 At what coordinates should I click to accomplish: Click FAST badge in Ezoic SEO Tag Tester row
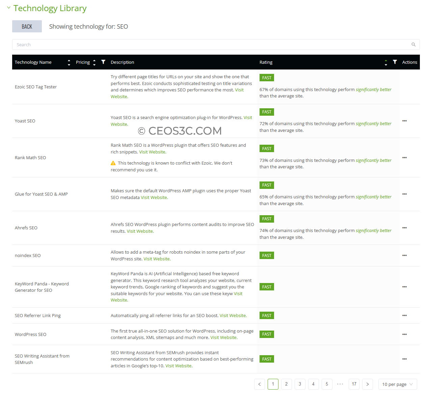(x=267, y=78)
